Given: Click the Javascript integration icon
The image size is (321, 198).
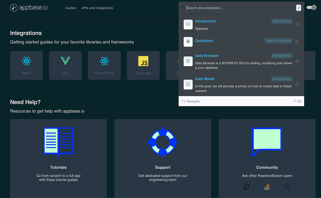Looking at the screenshot, I should [x=143, y=61].
